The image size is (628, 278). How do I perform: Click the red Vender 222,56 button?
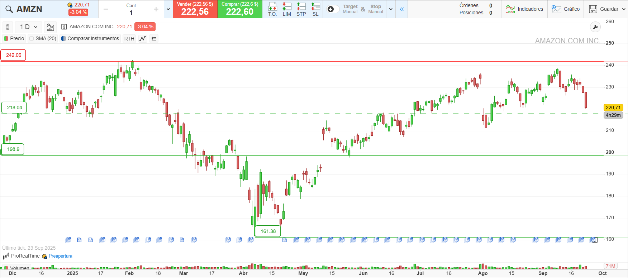click(x=195, y=9)
